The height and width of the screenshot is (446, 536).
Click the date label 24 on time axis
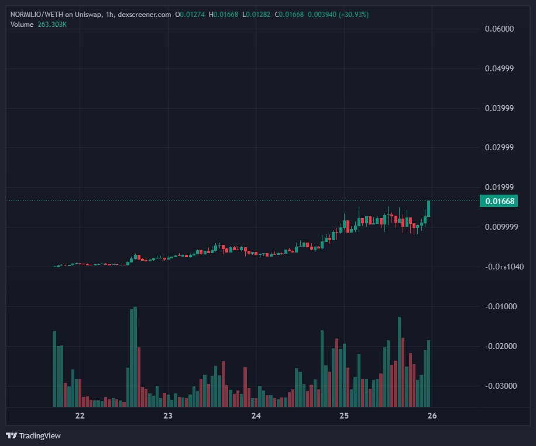click(x=256, y=416)
